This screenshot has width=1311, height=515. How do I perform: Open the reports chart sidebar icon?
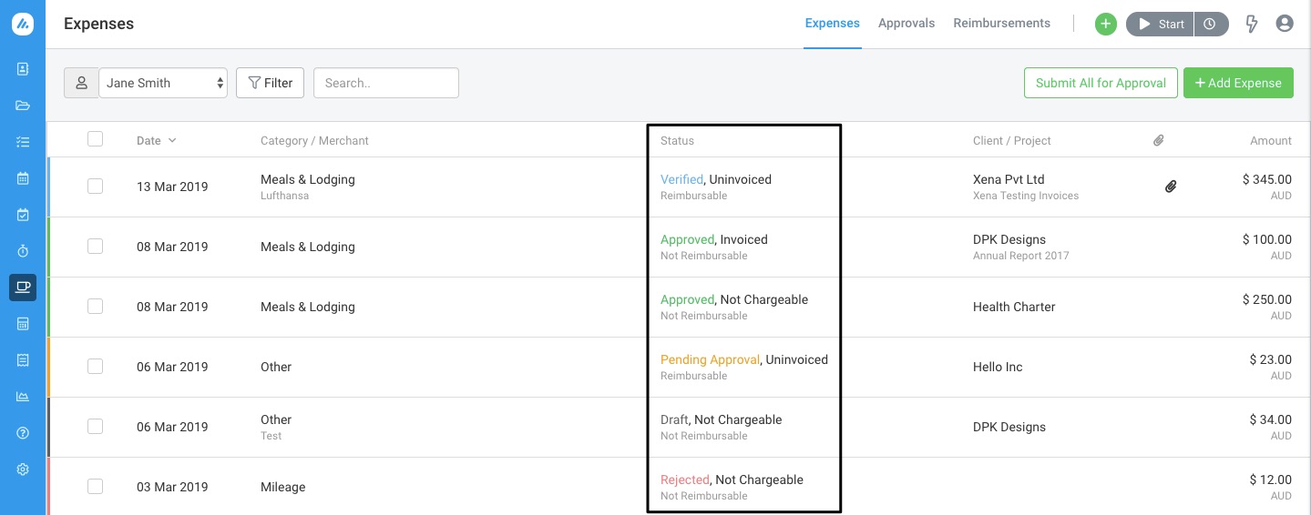pos(23,397)
